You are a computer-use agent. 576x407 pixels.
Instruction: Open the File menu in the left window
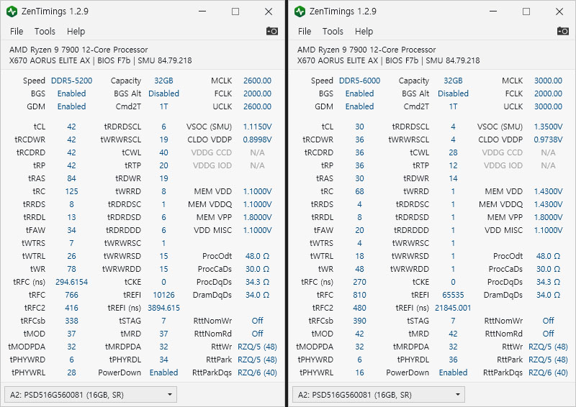(17, 32)
